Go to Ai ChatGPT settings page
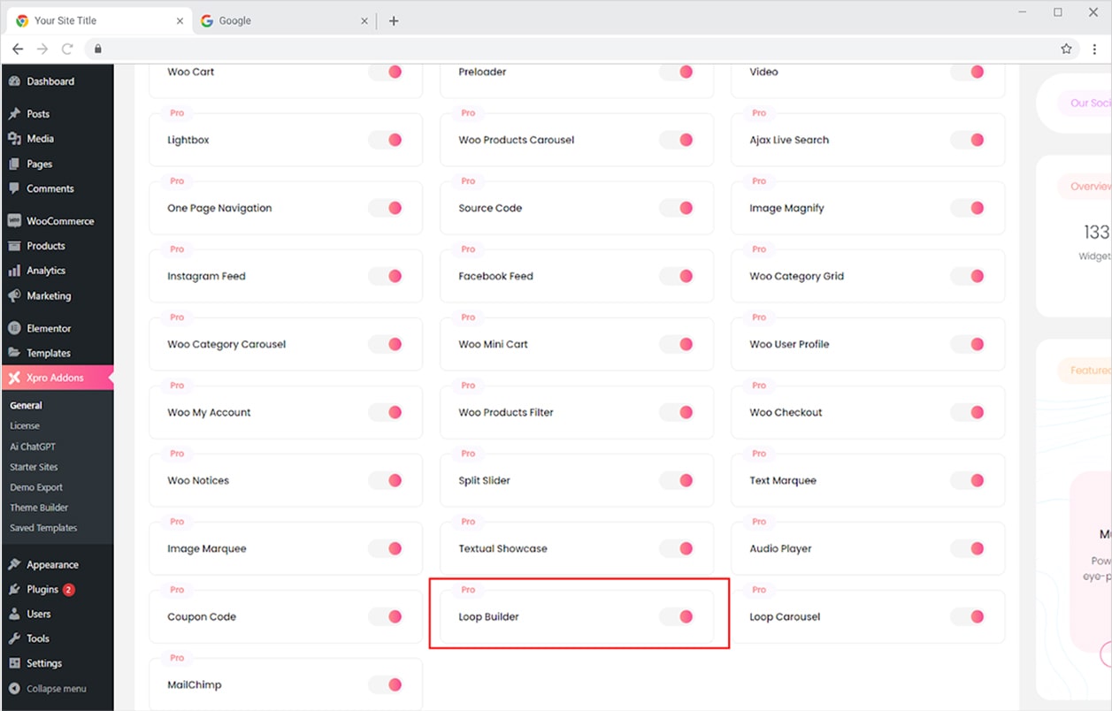 tap(33, 447)
